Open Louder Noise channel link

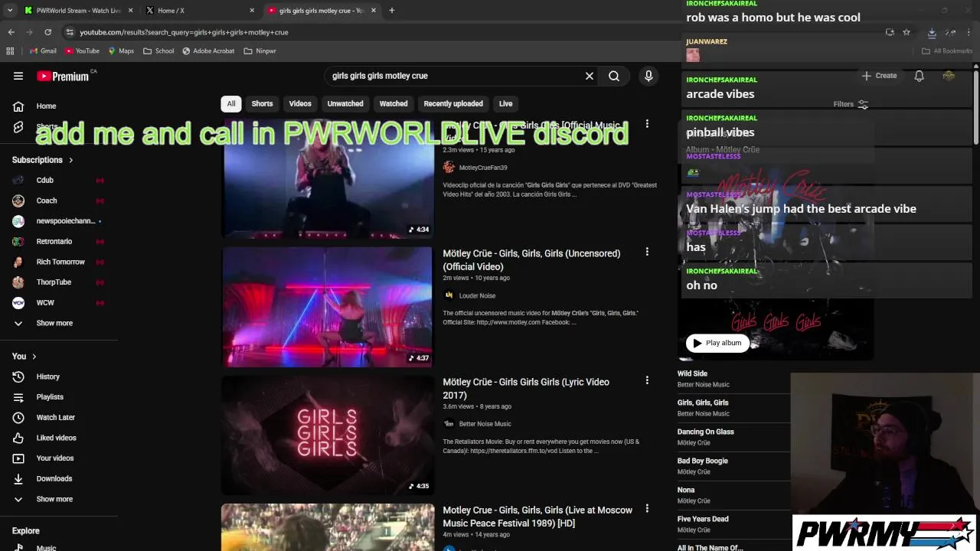pos(477,295)
